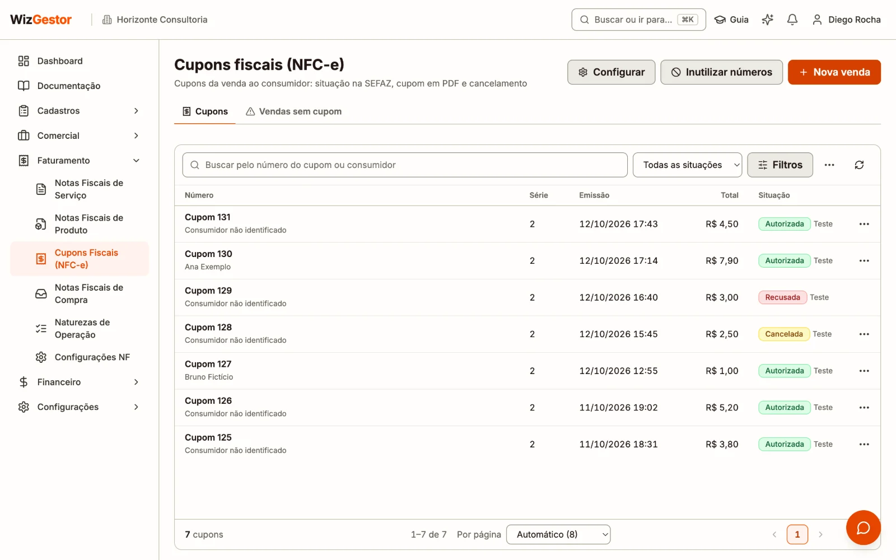Open row actions for Cupom 127
The height and width of the screenshot is (560, 896).
(x=864, y=371)
